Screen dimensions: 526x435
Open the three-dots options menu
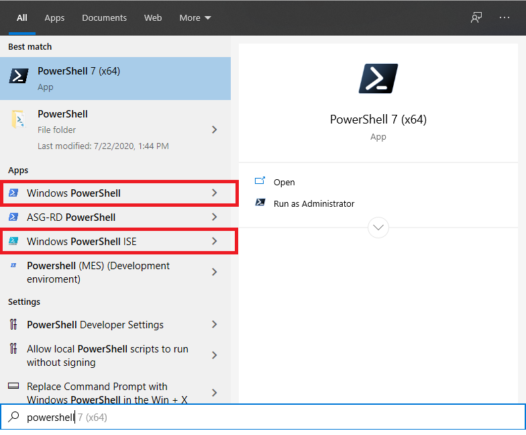pyautogui.click(x=505, y=17)
